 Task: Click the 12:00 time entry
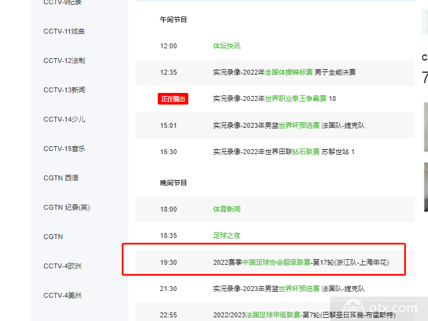[168, 46]
